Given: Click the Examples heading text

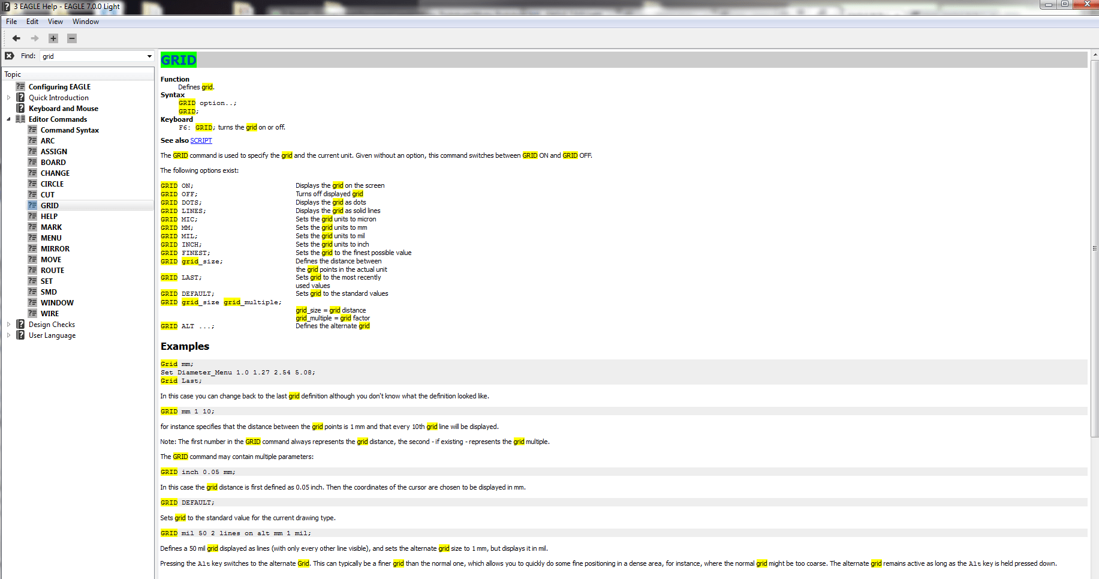Looking at the screenshot, I should pos(185,346).
